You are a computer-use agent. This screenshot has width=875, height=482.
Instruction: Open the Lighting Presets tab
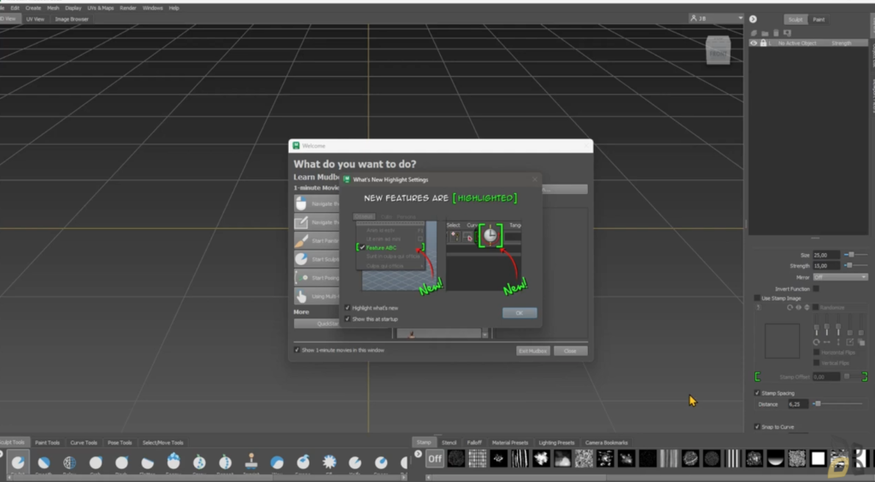(x=556, y=443)
